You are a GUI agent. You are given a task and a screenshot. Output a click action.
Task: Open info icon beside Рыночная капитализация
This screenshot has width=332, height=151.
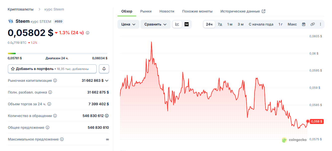(55, 80)
